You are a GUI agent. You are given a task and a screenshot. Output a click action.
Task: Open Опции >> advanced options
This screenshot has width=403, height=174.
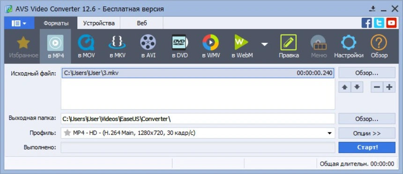pyautogui.click(x=367, y=133)
